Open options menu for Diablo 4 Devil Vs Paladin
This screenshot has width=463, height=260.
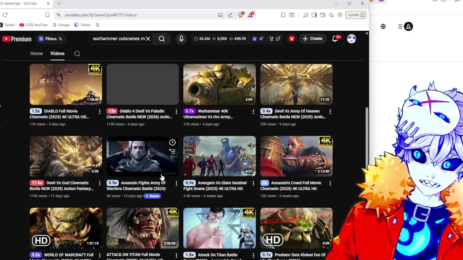tap(176, 112)
